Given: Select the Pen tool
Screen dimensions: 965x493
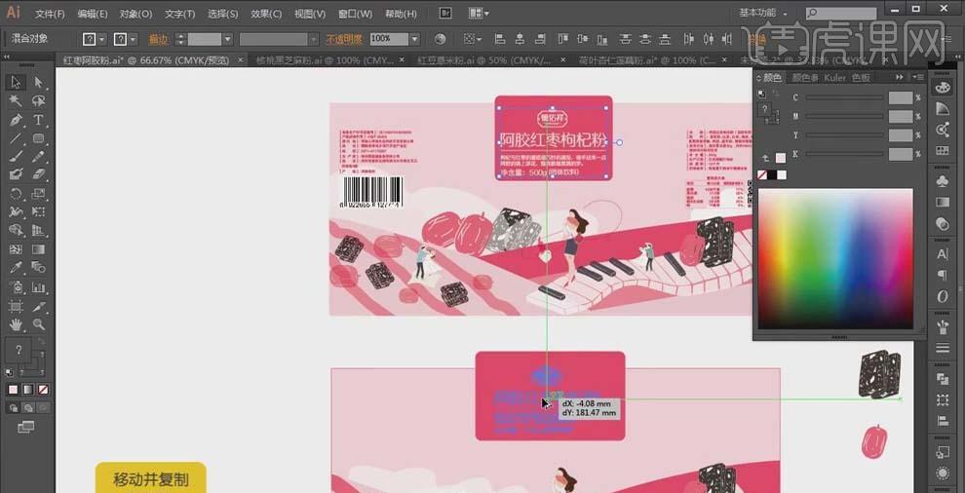Looking at the screenshot, I should (16, 120).
